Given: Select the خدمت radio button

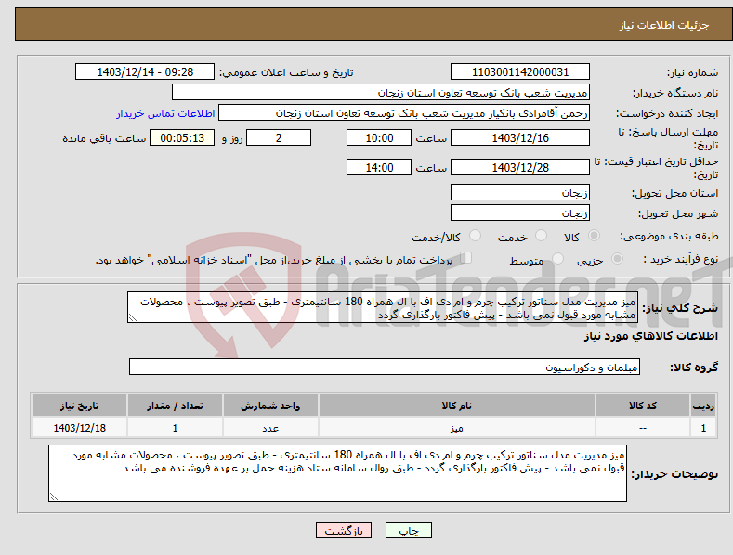Looking at the screenshot, I should [541, 236].
